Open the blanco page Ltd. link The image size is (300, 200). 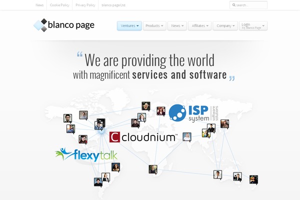click(x=113, y=5)
